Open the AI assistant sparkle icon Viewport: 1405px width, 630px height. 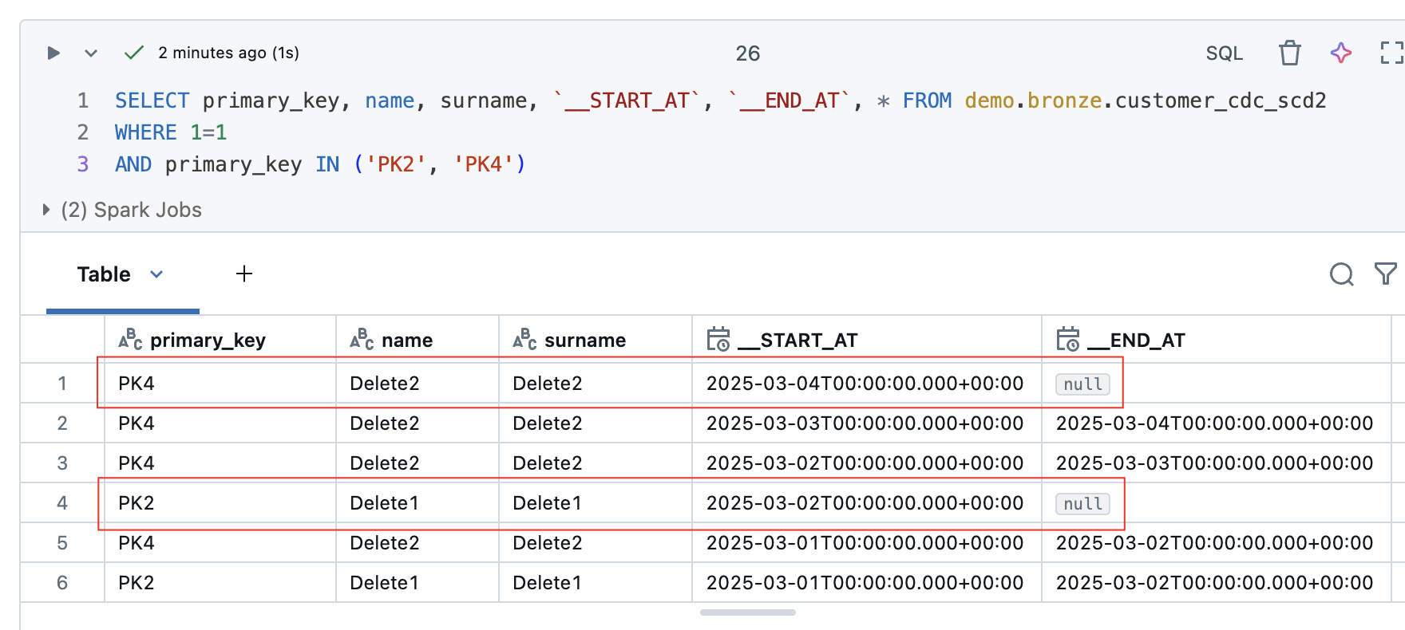(x=1341, y=53)
